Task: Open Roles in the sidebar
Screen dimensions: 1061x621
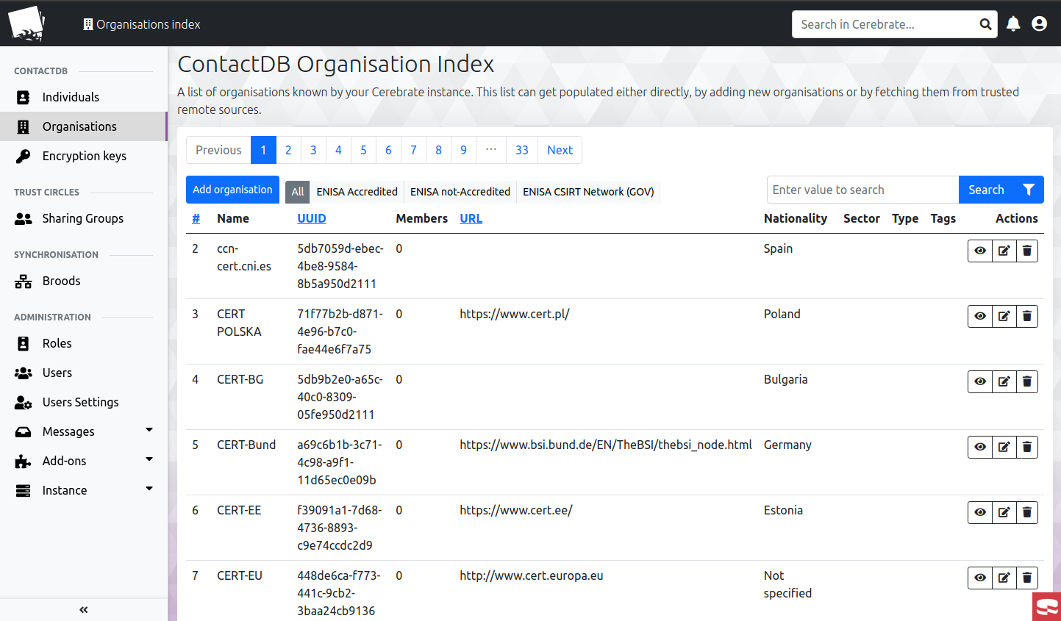Action: [84, 343]
